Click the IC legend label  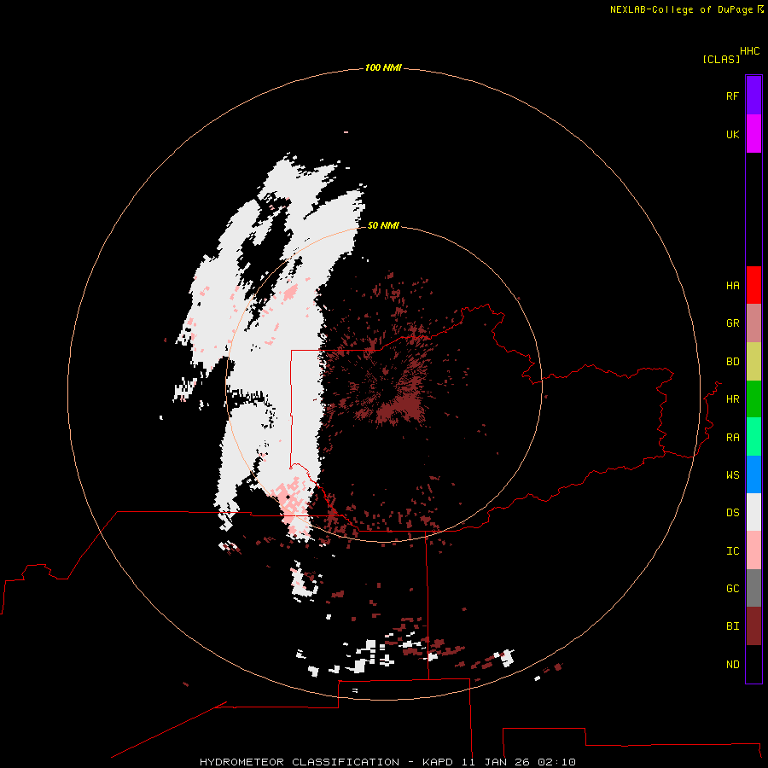pyautogui.click(x=732, y=550)
